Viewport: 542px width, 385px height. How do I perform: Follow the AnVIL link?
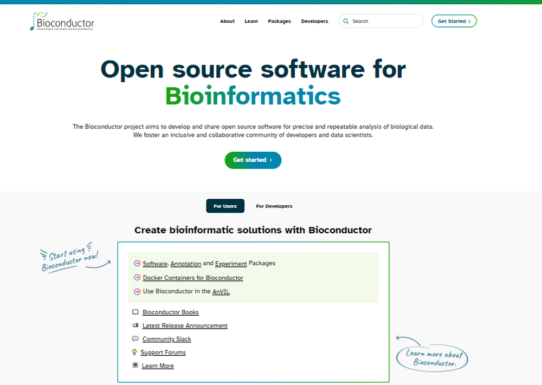[x=221, y=292]
